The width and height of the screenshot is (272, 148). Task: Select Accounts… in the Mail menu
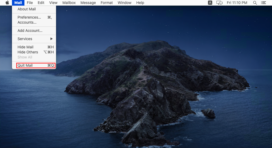[x=27, y=22]
